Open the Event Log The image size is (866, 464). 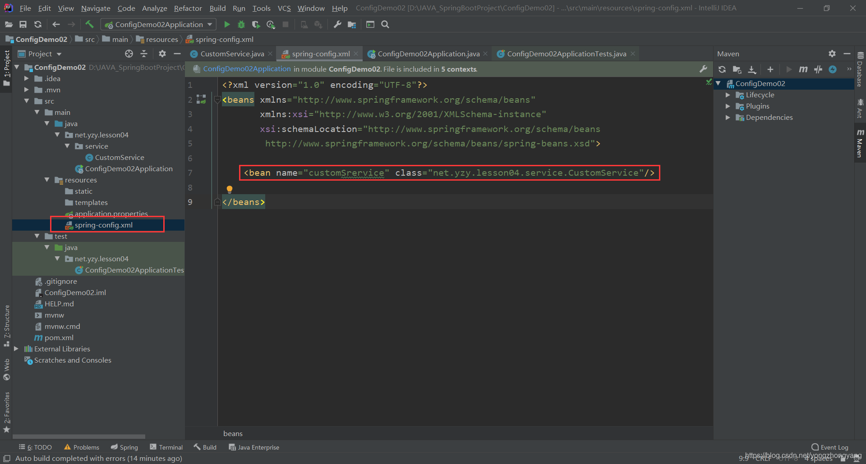point(830,447)
